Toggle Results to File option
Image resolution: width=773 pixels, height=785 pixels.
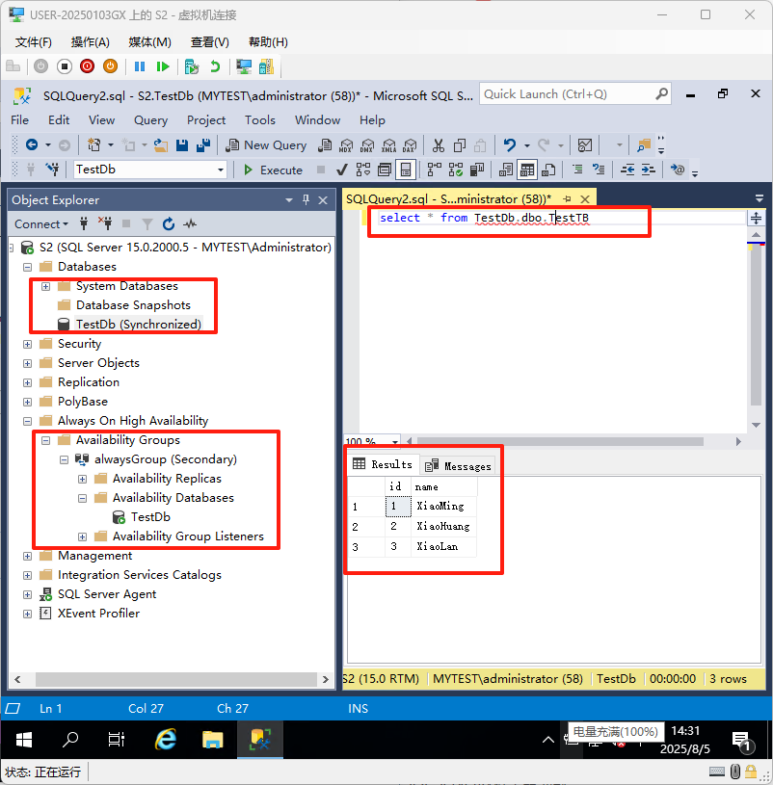pyautogui.click(x=548, y=170)
